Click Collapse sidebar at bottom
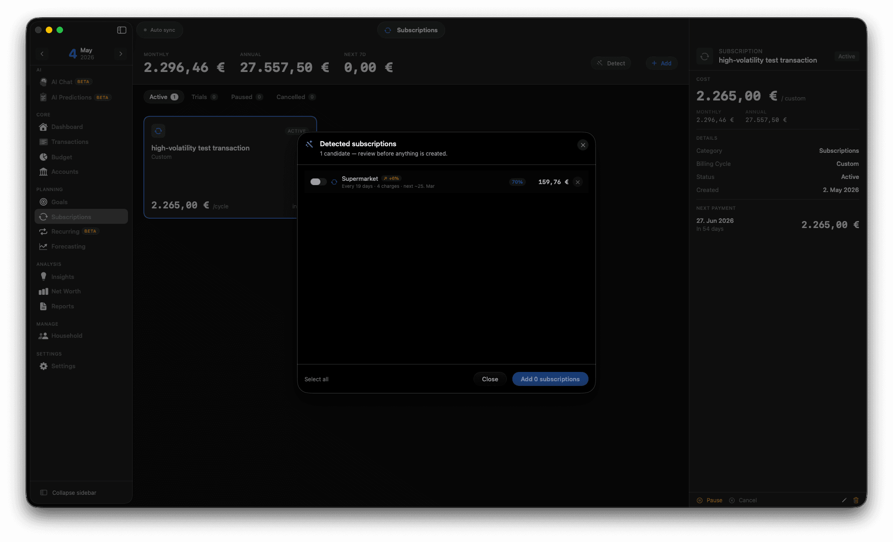893x542 pixels. 69,493
